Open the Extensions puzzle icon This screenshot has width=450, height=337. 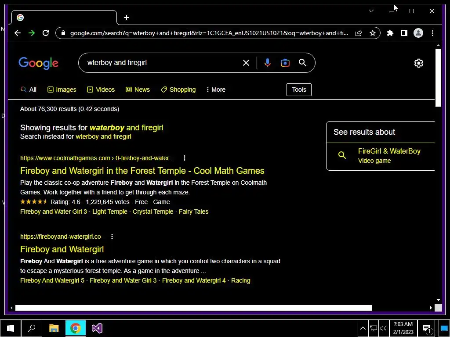click(390, 33)
